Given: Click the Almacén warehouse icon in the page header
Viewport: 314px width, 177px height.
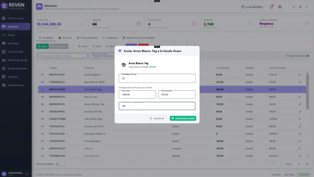Looking at the screenshot, I should (39, 7).
